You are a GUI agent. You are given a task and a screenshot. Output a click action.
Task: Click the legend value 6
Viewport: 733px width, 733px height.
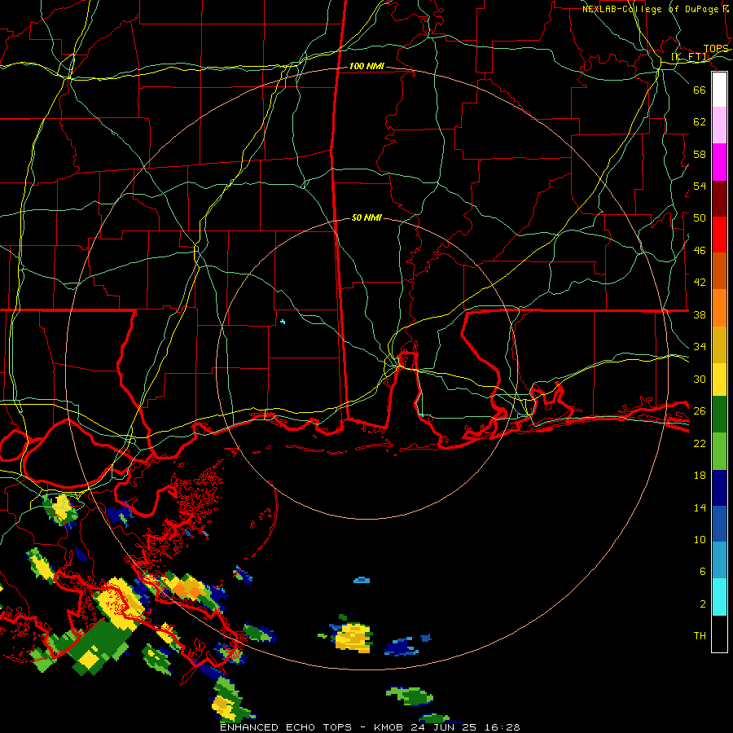(x=703, y=572)
